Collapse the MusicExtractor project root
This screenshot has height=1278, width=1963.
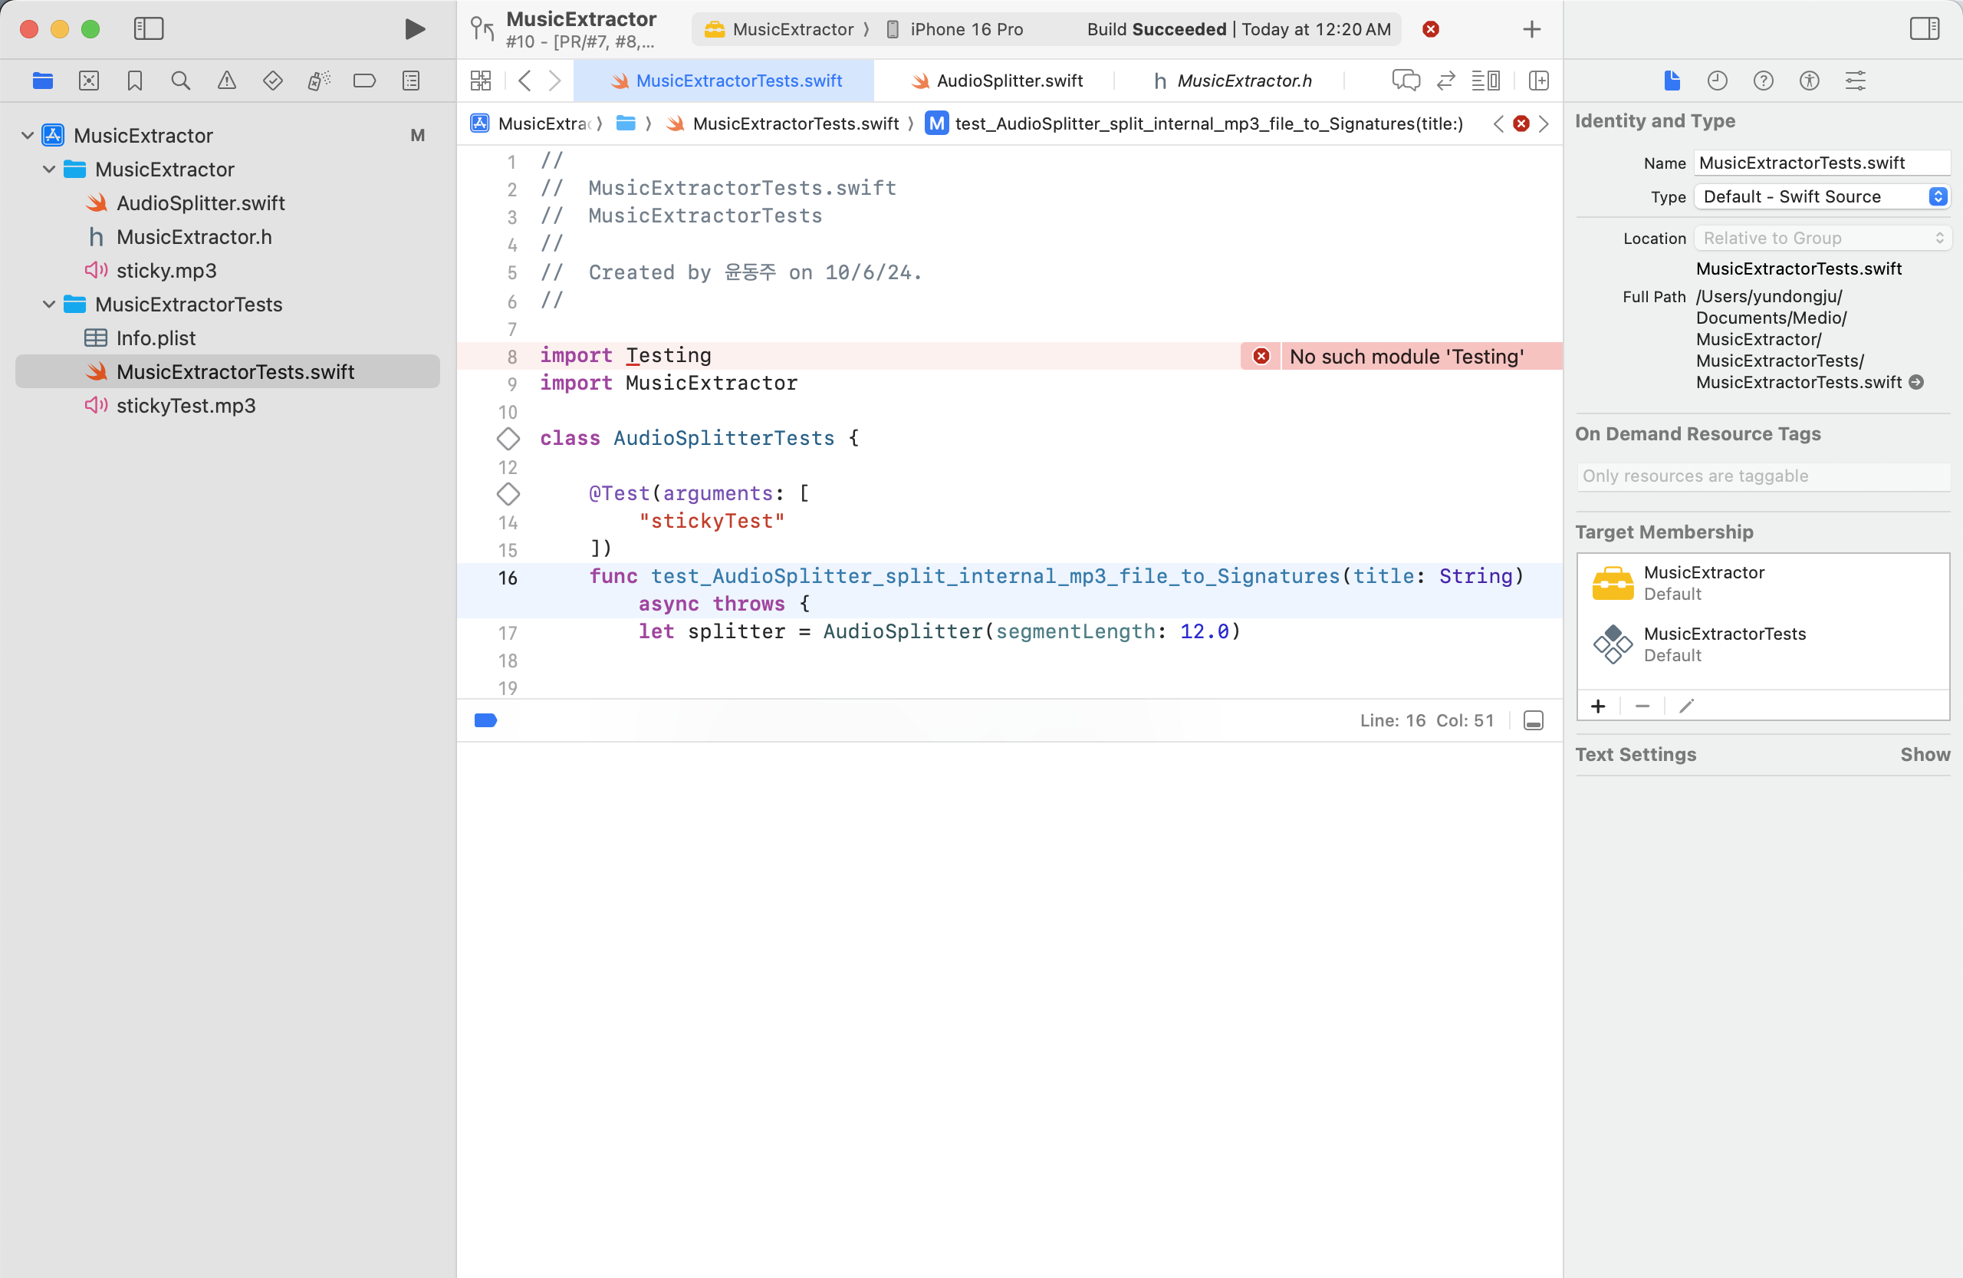click(28, 135)
